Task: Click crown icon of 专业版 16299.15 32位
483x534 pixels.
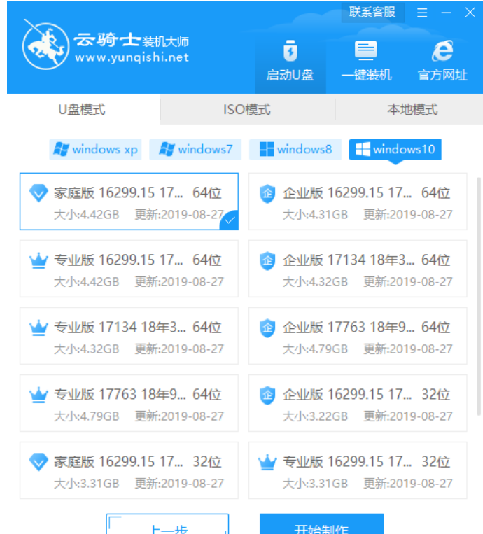Action: (x=267, y=462)
